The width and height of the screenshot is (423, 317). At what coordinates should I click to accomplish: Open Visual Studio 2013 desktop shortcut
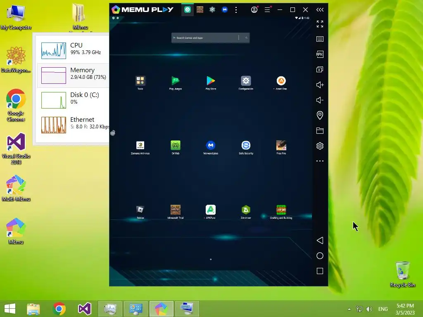click(x=16, y=149)
